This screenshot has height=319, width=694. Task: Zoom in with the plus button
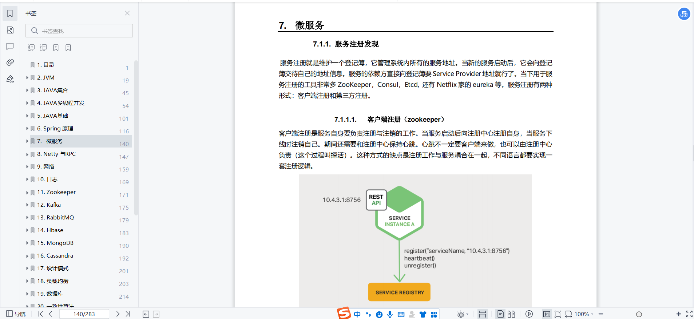(x=679, y=314)
